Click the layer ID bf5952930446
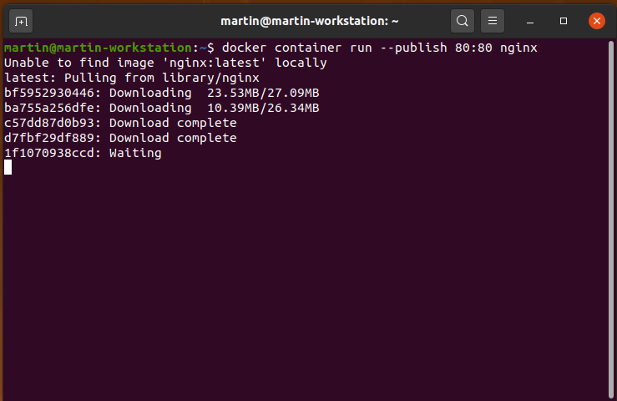Image resolution: width=617 pixels, height=401 pixels. point(49,93)
